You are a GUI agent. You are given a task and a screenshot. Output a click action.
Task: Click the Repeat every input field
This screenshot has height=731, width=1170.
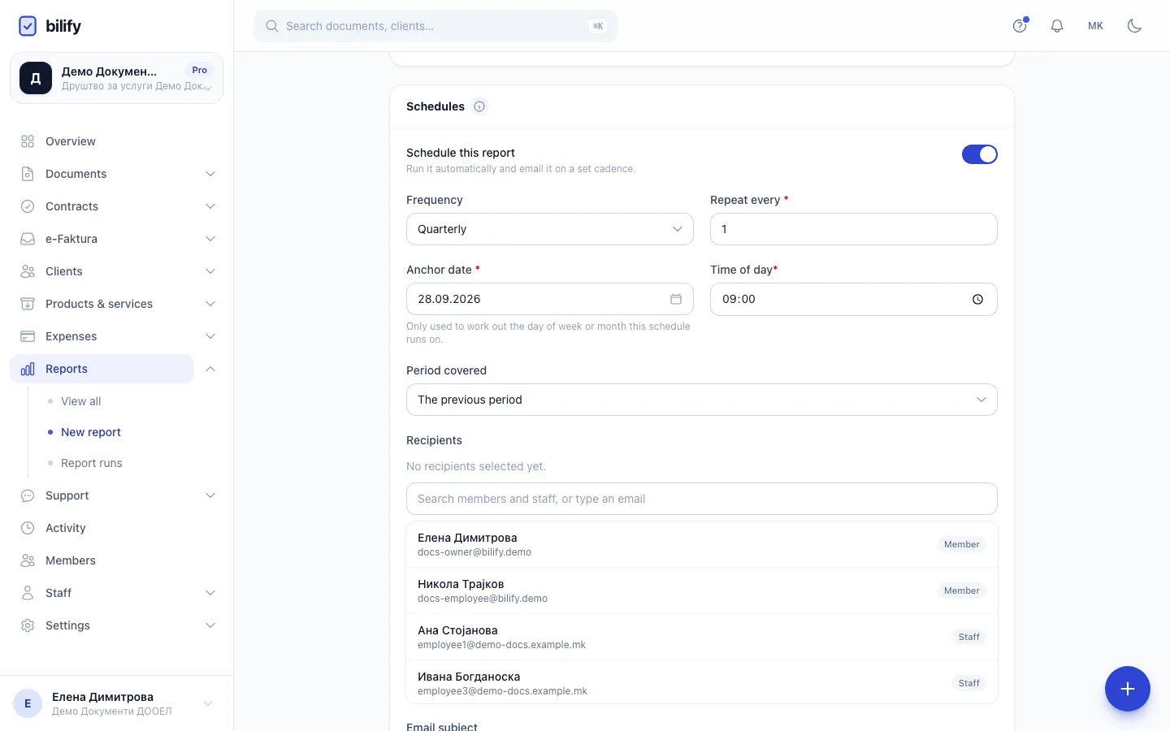click(x=854, y=229)
